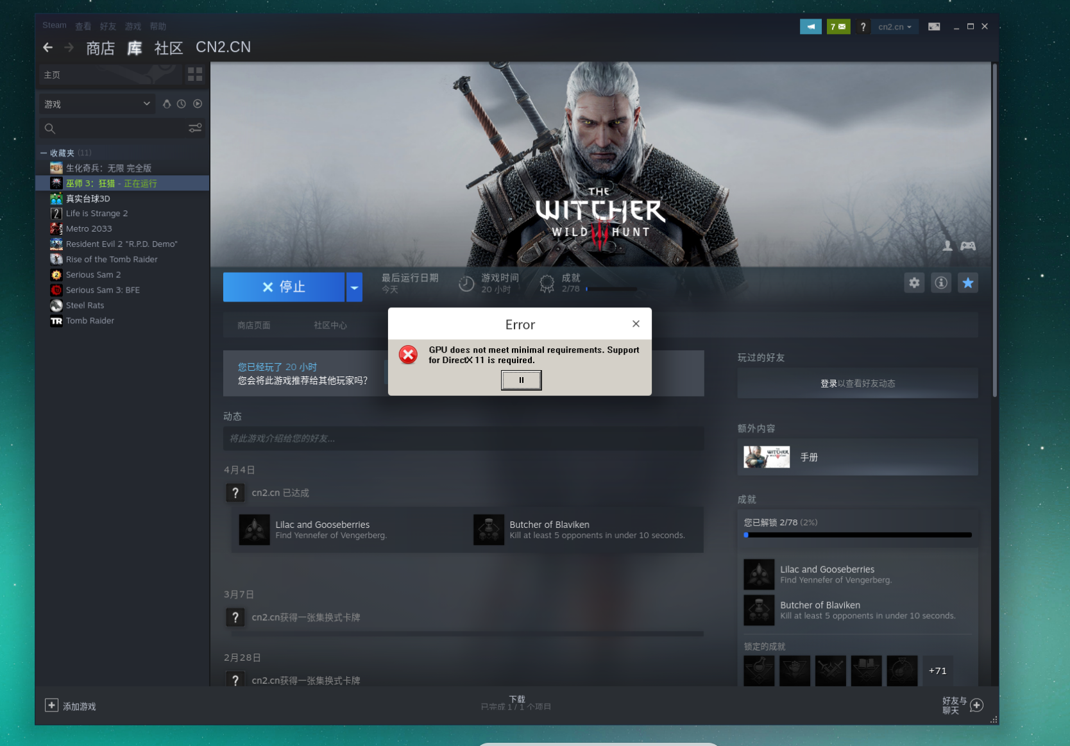Image resolution: width=1070 pixels, height=746 pixels.
Task: Collapse the 收藏夹 group
Action: pyautogui.click(x=44, y=153)
